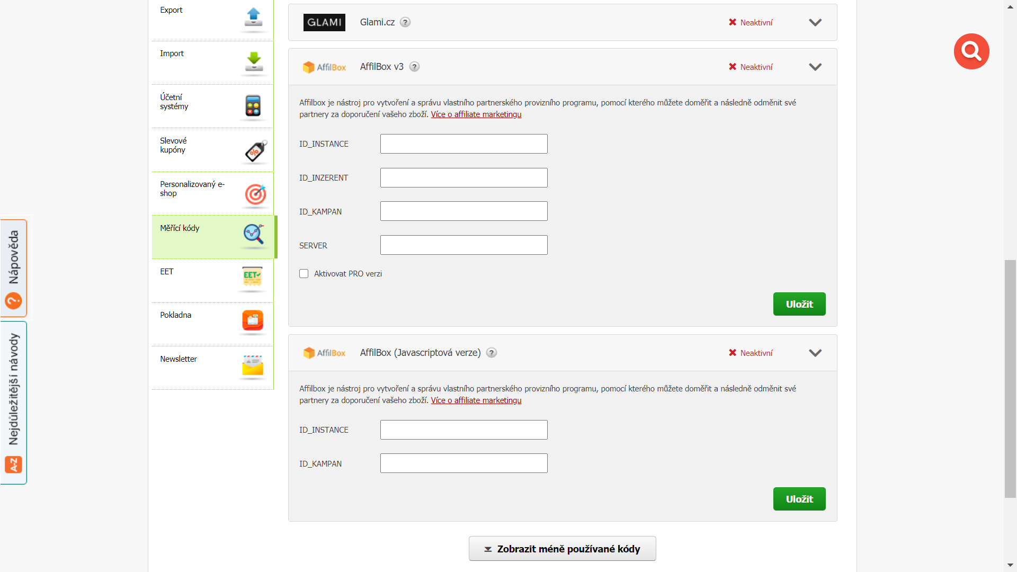This screenshot has width=1017, height=572.
Task: Show help for AffilBox v3
Action: 415,67
